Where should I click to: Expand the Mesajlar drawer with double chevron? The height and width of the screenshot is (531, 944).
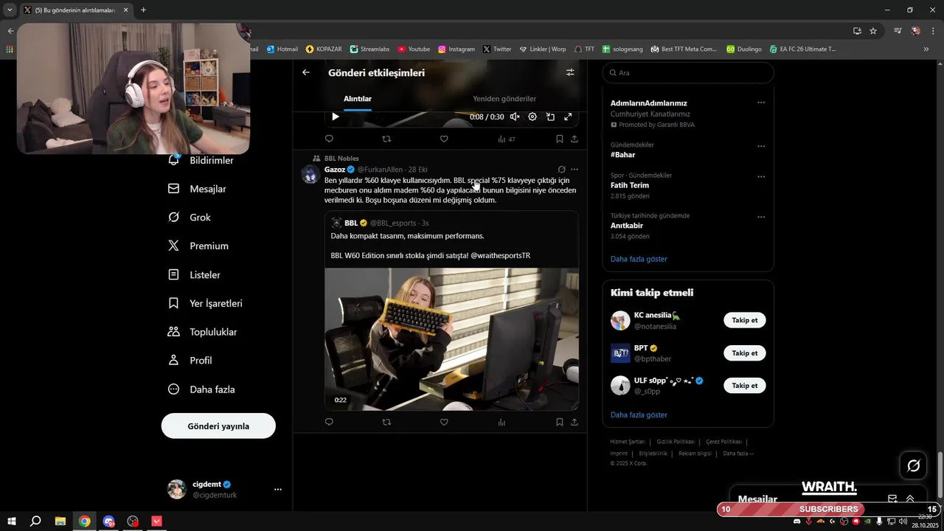click(910, 499)
